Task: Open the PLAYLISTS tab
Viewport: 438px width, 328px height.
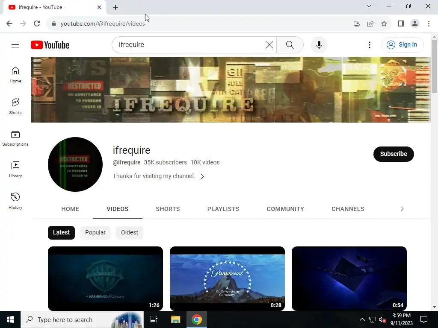Action: click(223, 209)
